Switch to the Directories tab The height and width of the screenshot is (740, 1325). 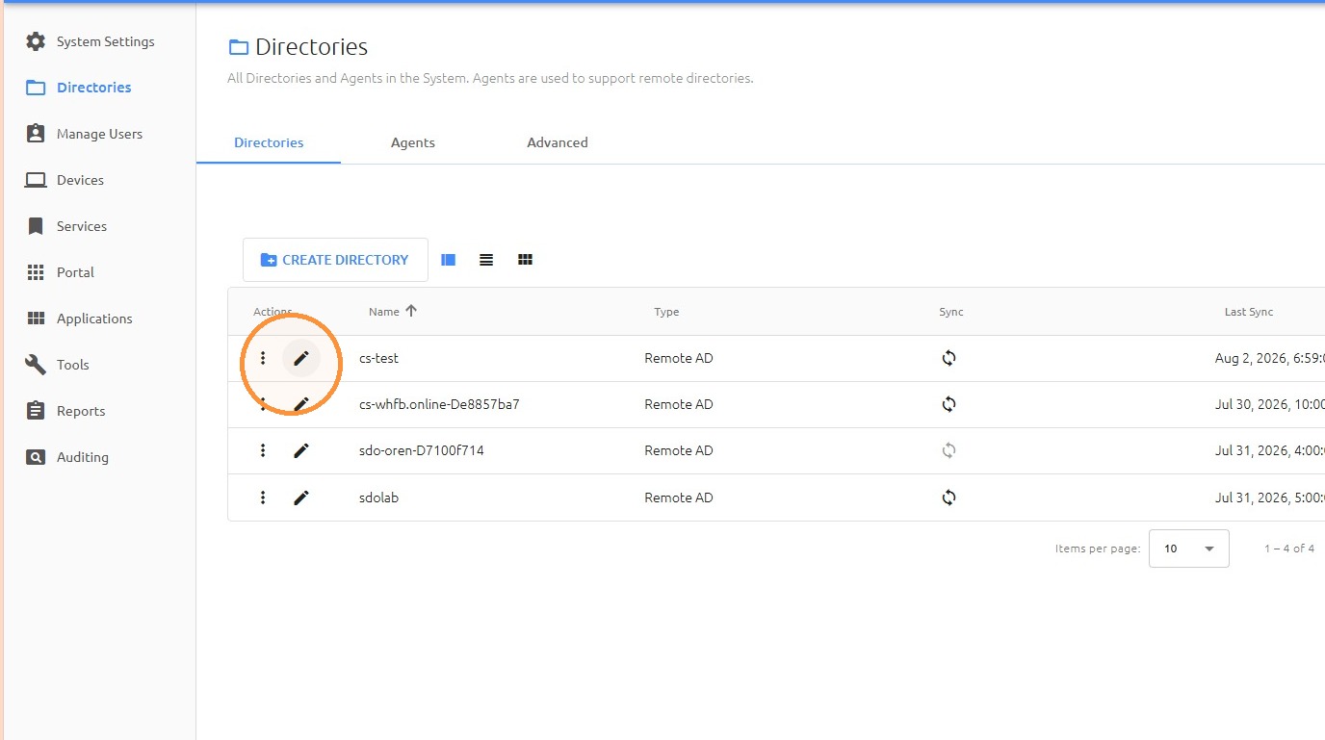tap(269, 142)
